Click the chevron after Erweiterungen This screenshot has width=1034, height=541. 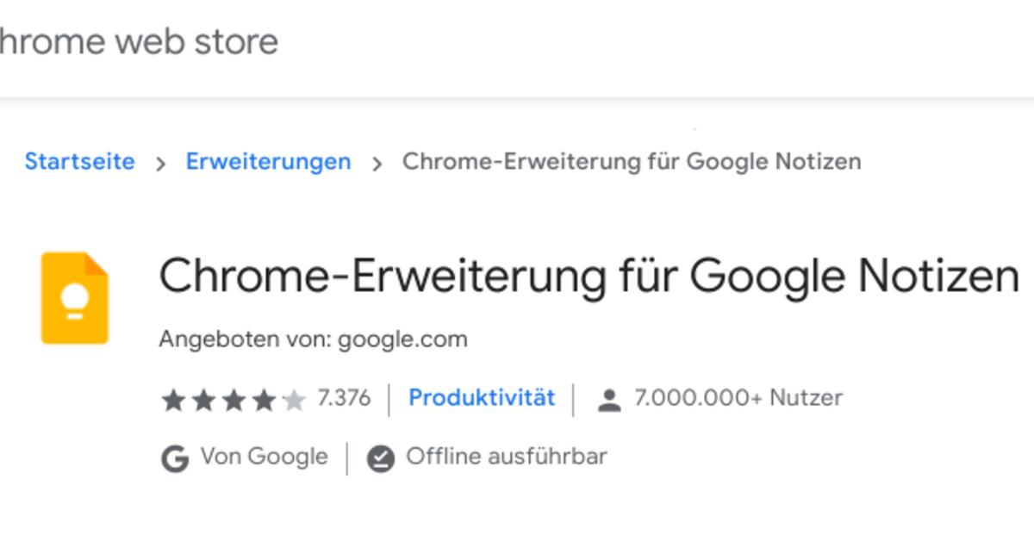pyautogui.click(x=378, y=161)
